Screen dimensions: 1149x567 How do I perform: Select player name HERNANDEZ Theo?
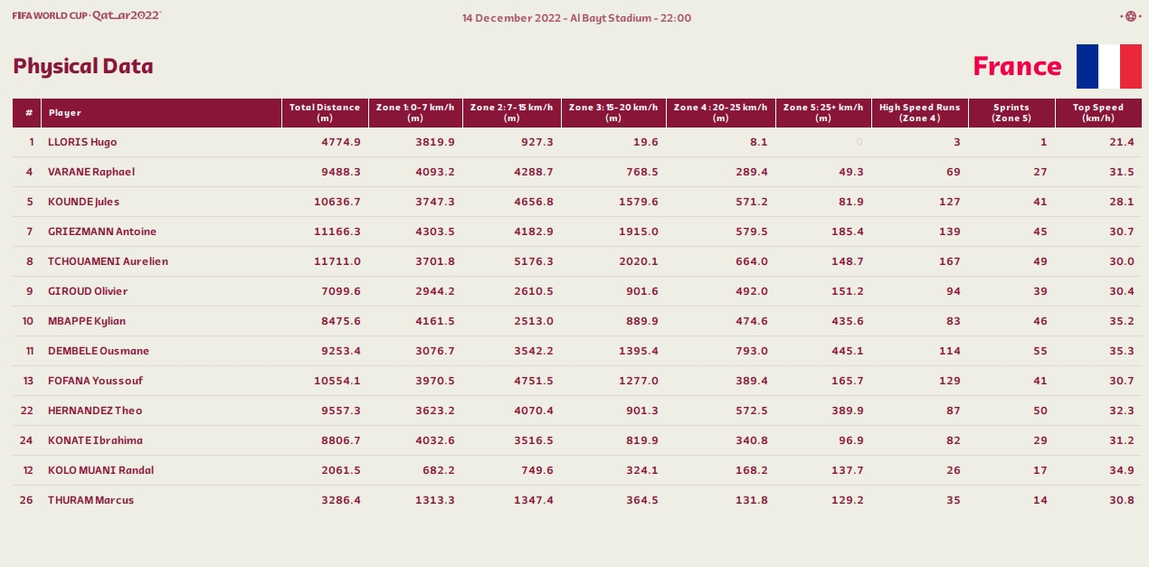95,411
